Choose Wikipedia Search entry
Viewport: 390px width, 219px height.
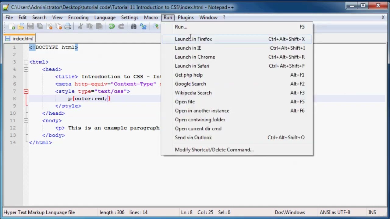point(237,93)
